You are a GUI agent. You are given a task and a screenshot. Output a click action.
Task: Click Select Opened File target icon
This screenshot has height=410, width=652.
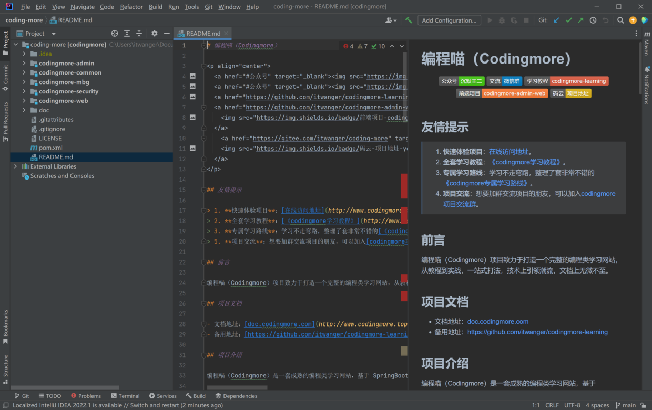(x=115, y=34)
